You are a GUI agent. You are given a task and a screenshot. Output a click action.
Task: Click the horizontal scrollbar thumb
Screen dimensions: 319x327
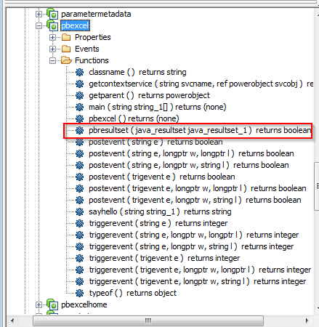pyautogui.click(x=148, y=321)
